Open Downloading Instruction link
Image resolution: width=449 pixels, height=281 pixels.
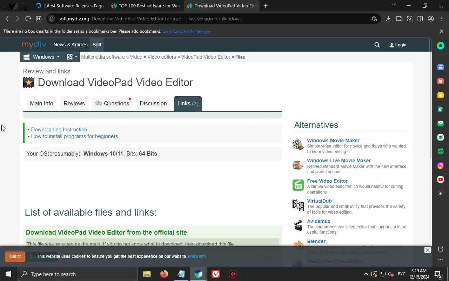pos(59,130)
